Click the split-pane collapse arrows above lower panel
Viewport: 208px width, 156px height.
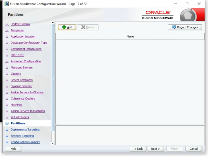pos(58,125)
